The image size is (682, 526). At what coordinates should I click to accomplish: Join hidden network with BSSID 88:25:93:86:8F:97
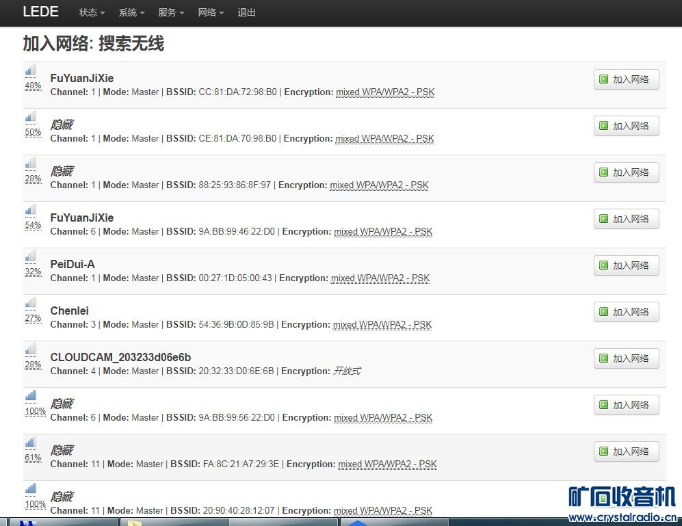626,173
